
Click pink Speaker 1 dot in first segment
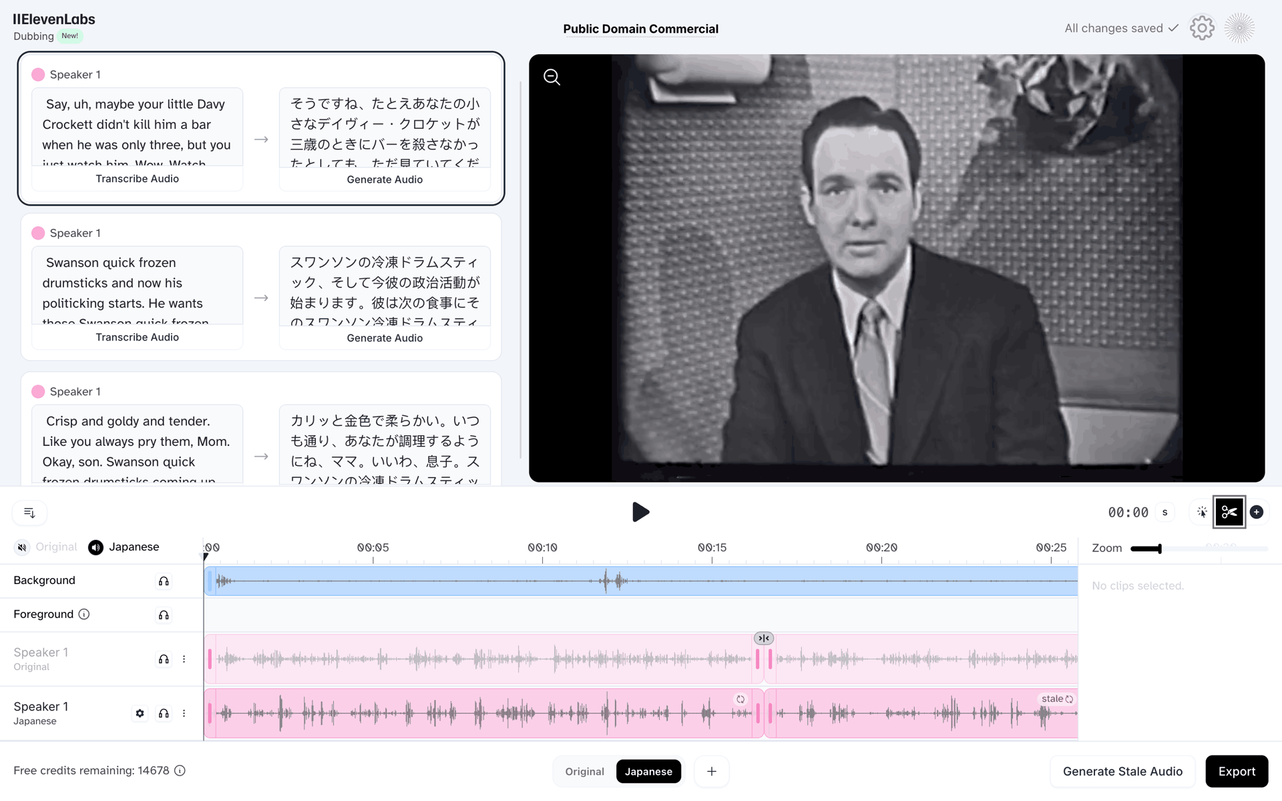pyautogui.click(x=38, y=74)
